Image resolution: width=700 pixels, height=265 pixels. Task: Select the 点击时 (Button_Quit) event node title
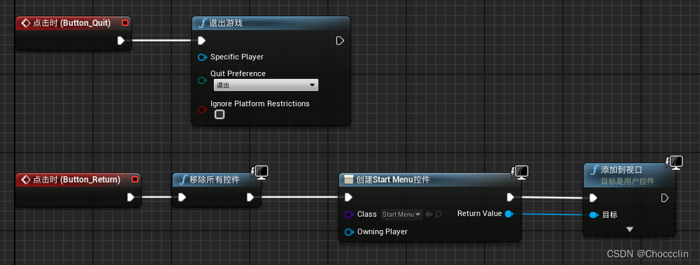click(x=71, y=23)
